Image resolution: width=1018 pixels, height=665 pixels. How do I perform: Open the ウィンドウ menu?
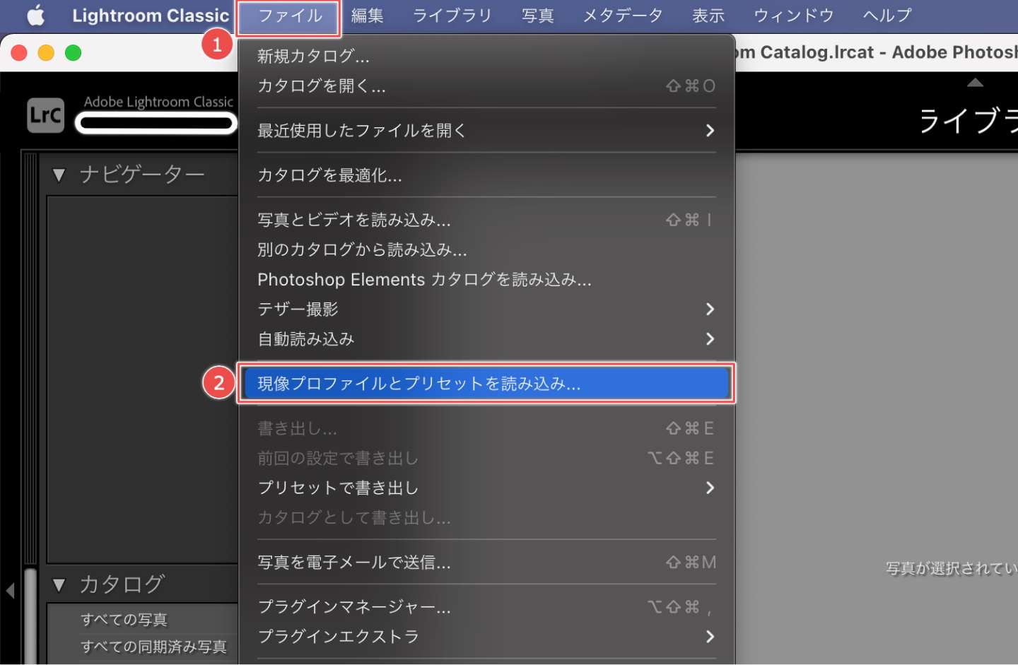tap(794, 16)
